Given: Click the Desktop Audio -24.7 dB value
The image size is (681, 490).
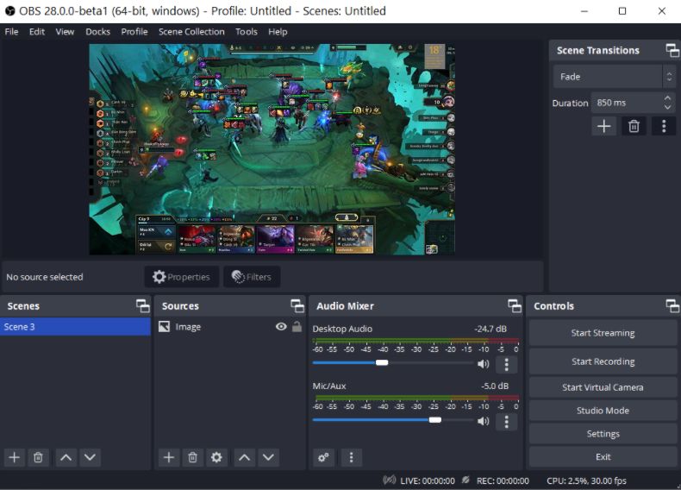Looking at the screenshot, I should click(490, 330).
